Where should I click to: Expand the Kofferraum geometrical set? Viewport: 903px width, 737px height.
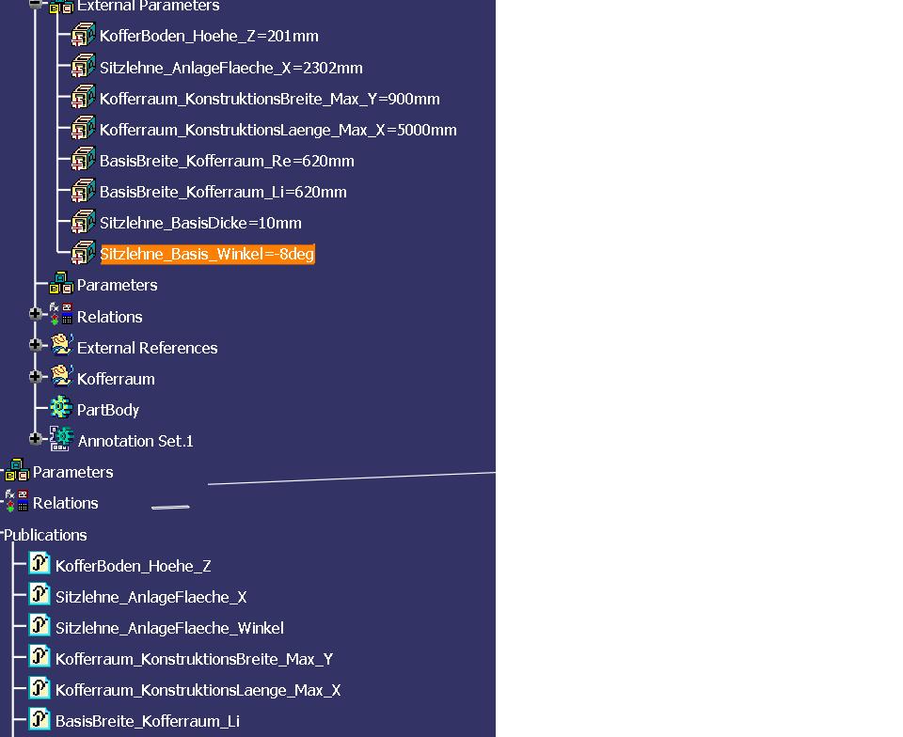[x=35, y=376]
